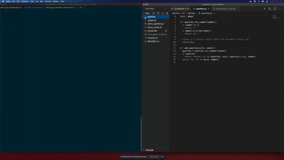Open the Code application menu

[x=8, y=1]
